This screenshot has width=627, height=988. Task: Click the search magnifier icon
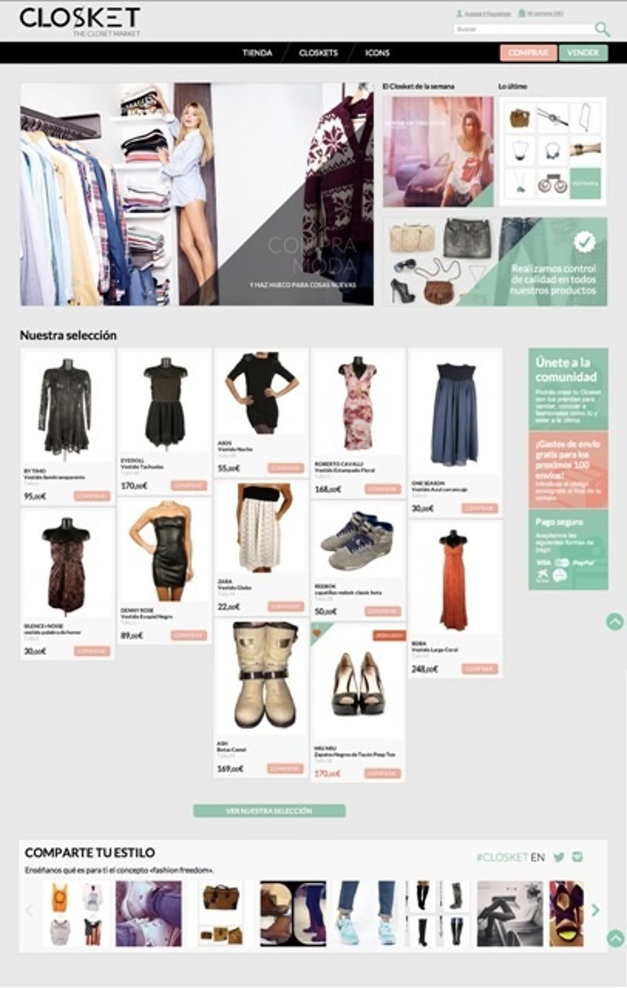[602, 30]
